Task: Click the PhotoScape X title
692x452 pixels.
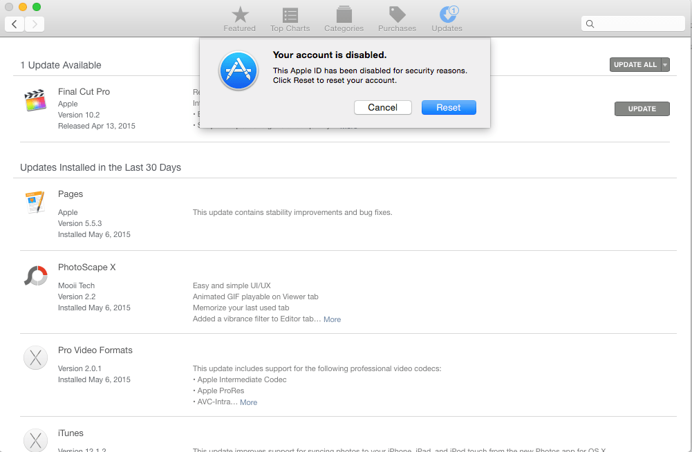Action: [86, 267]
